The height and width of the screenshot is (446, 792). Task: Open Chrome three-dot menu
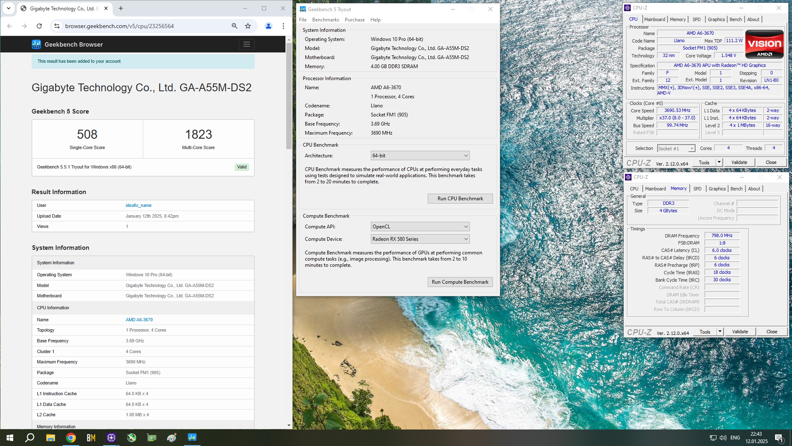(x=283, y=26)
